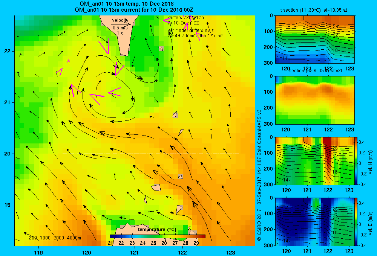This screenshot has height=256, width=377.
Task: Click the "1 d" scale label
Action: tap(120, 33)
